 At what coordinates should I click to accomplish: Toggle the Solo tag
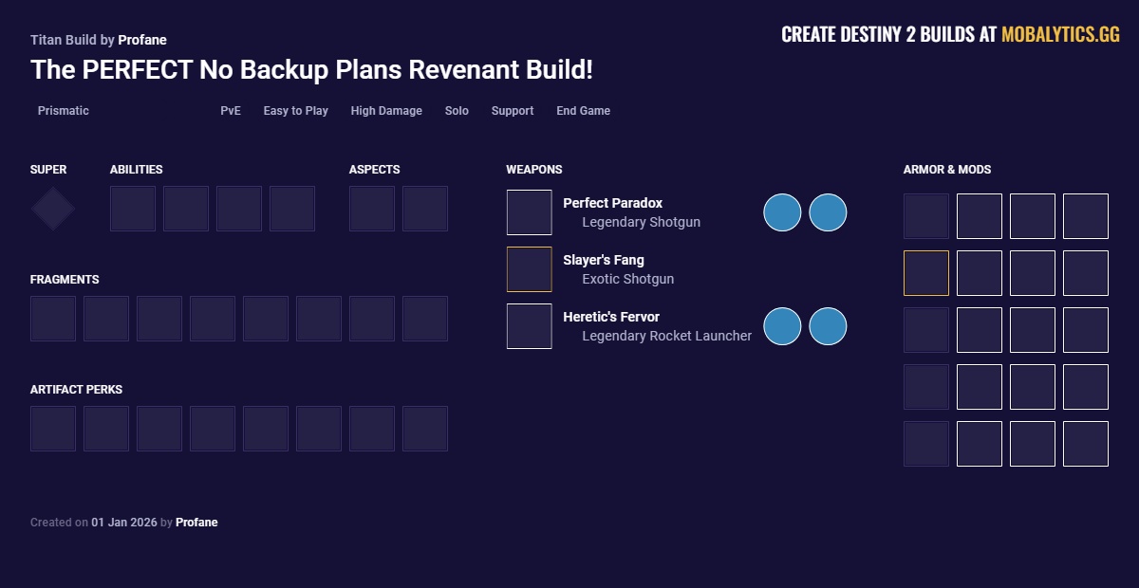pos(457,111)
